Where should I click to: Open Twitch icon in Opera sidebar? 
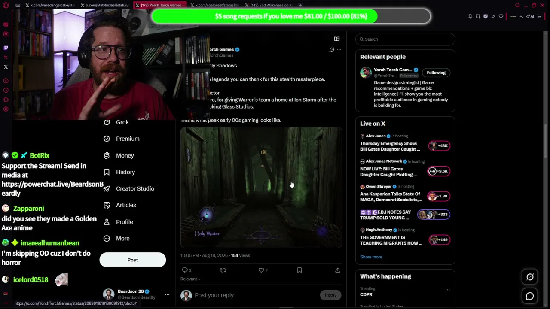pos(6,48)
